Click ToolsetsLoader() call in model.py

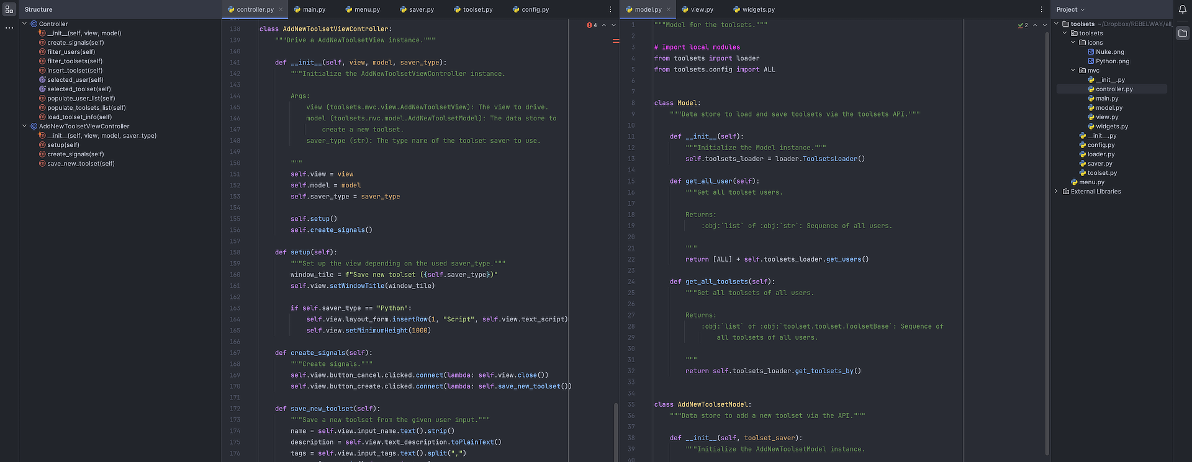pos(834,159)
